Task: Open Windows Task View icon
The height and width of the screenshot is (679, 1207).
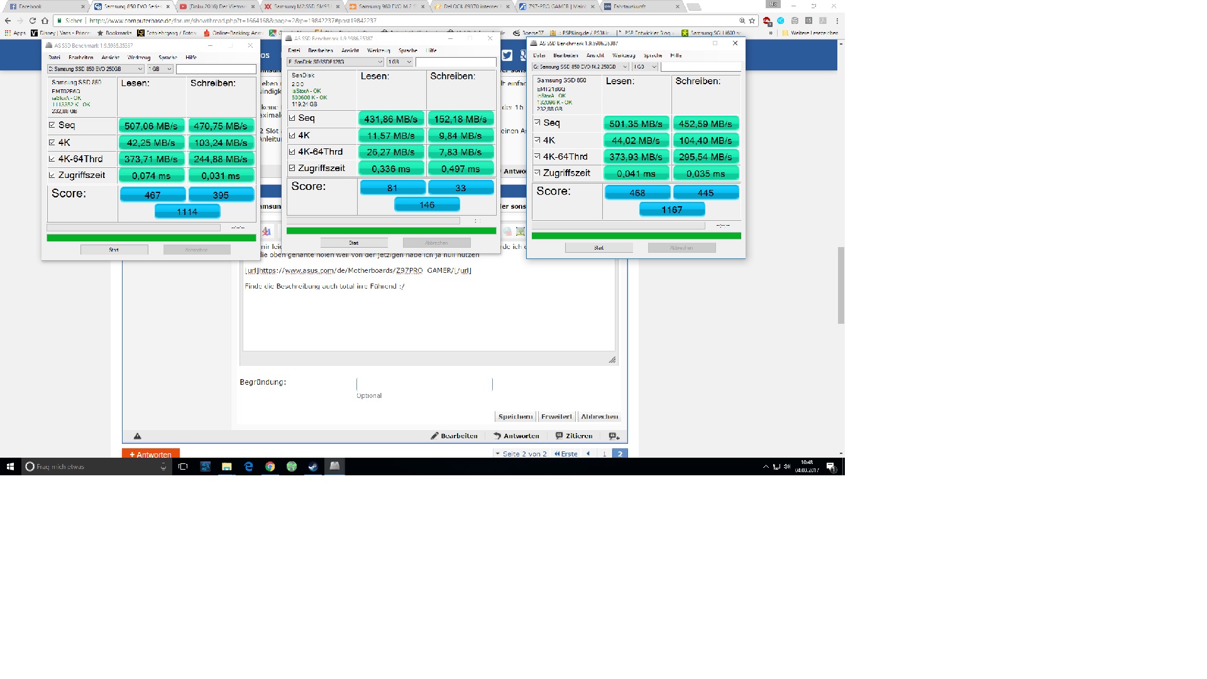Action: tap(183, 466)
